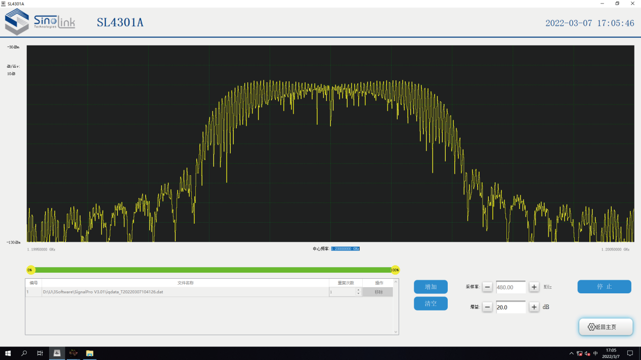
Task: Click the date and time display in header
Action: click(589, 23)
